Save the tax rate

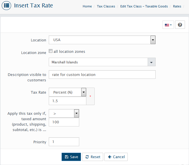[x=71, y=157]
